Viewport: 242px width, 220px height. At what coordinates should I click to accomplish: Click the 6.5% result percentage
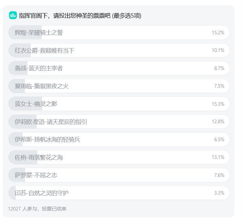pyautogui.click(x=219, y=140)
